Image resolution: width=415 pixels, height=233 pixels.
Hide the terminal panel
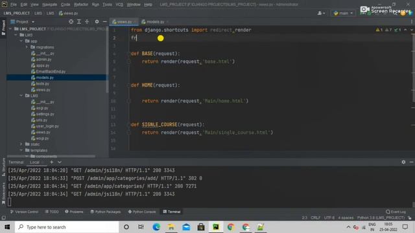click(411, 162)
